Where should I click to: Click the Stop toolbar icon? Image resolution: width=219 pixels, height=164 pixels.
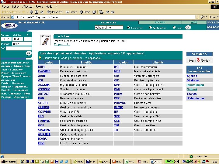pos(32,12)
